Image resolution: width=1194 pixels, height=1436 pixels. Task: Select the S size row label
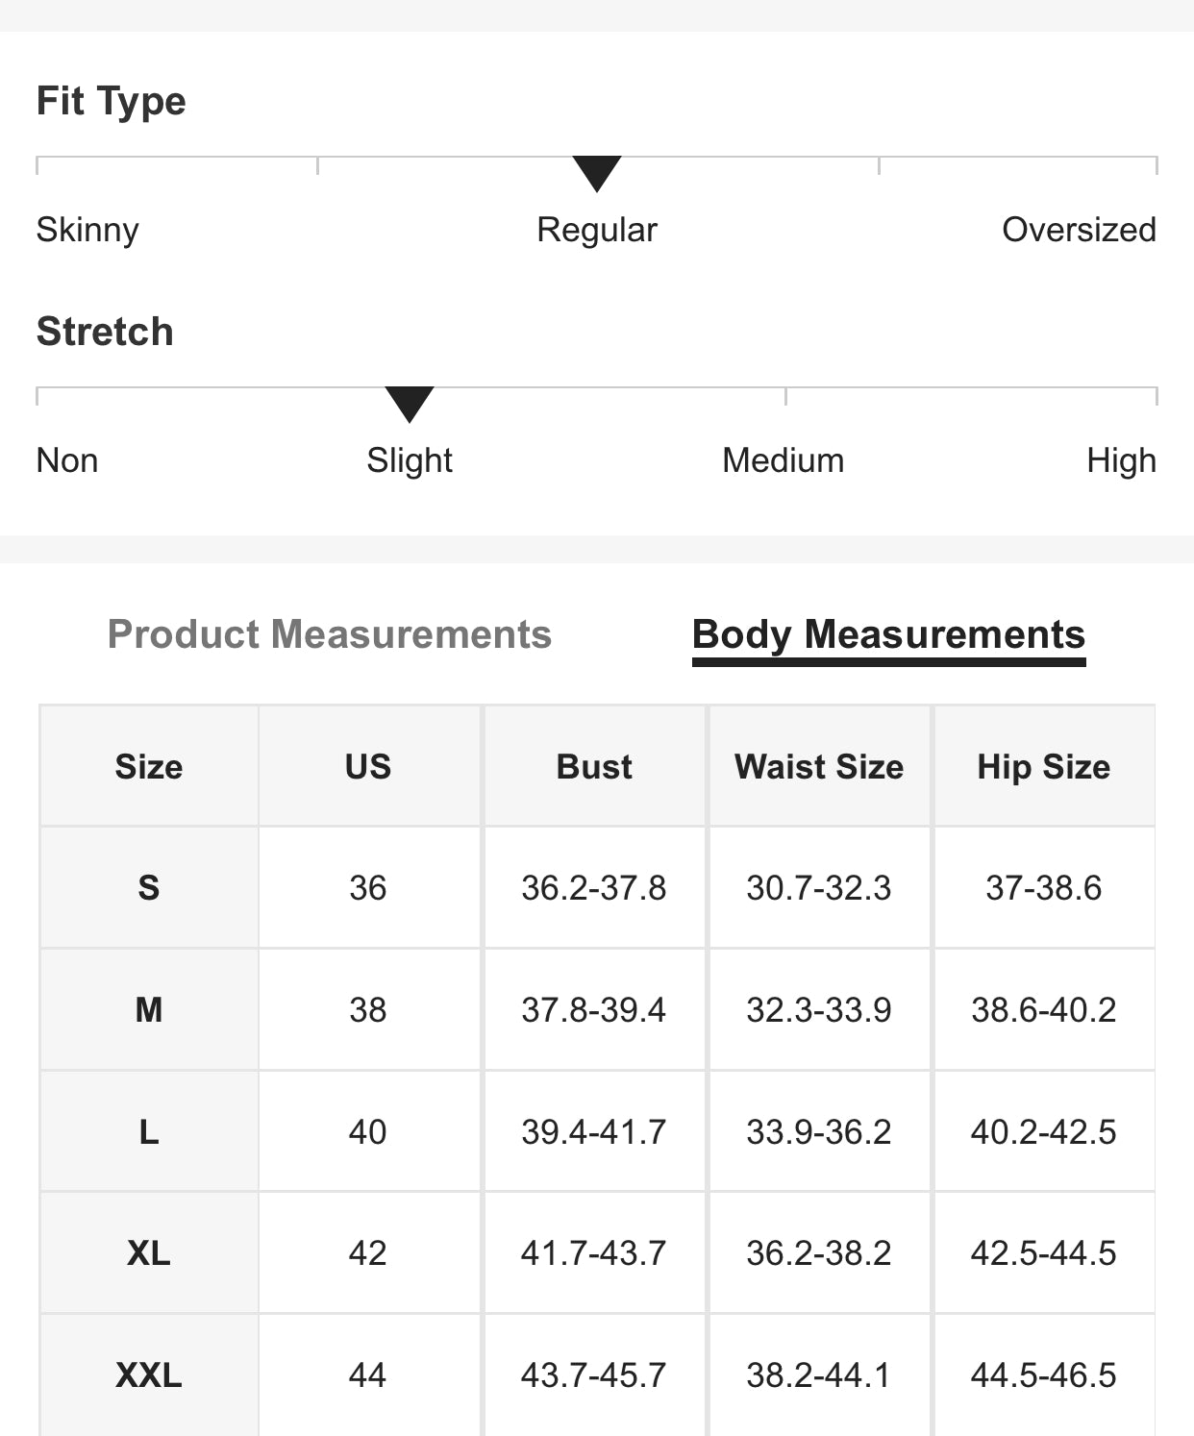pos(149,887)
